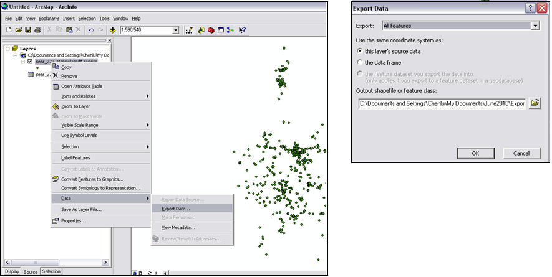The image size is (552, 277).
Task: Click the What's This help pointer icon
Action: tap(242, 30)
